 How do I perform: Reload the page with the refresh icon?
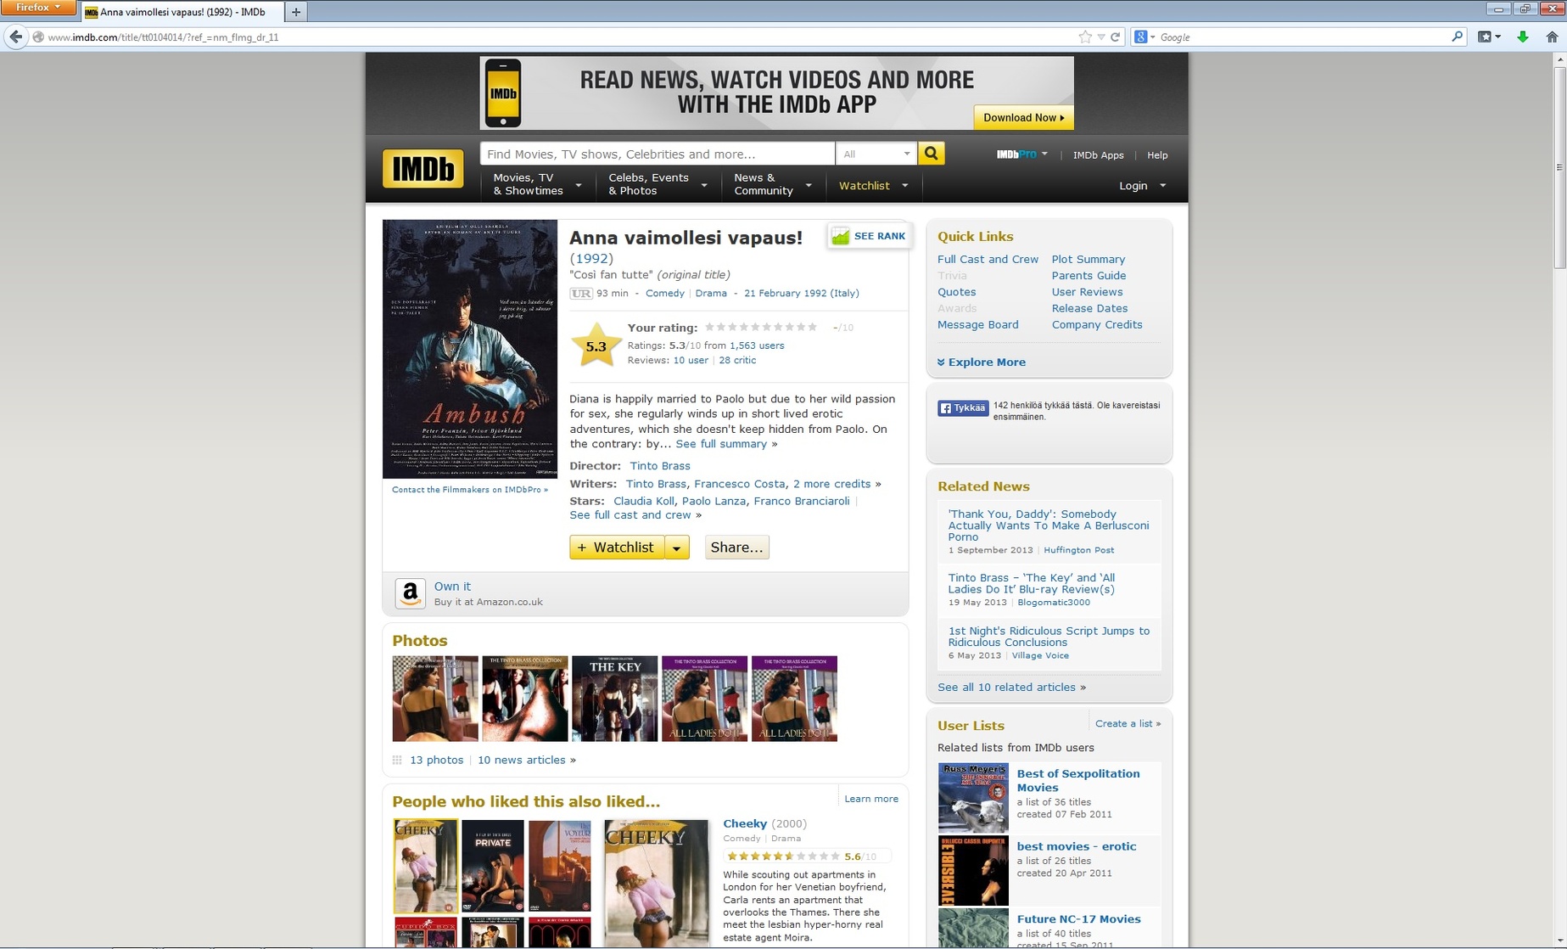point(1116,36)
